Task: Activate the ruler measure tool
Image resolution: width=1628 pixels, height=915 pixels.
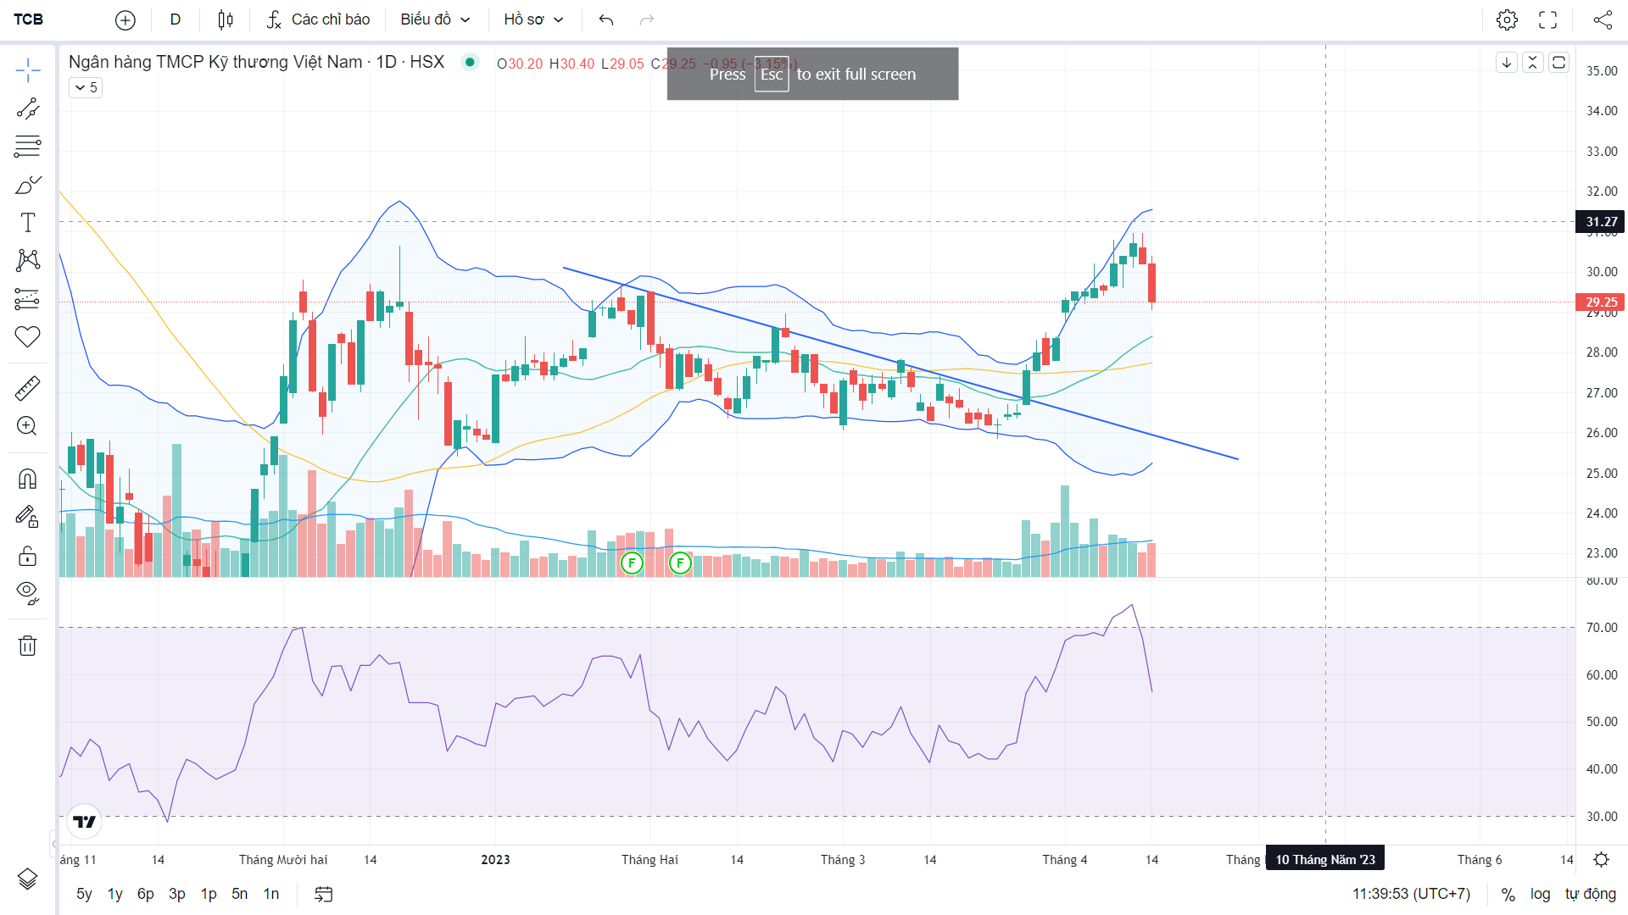Action: coord(27,389)
